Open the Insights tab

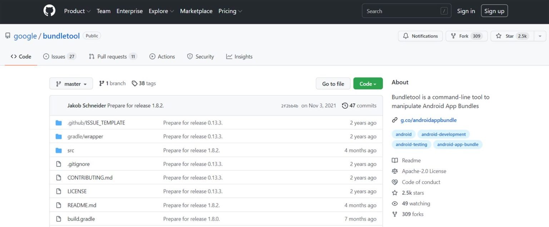point(239,56)
